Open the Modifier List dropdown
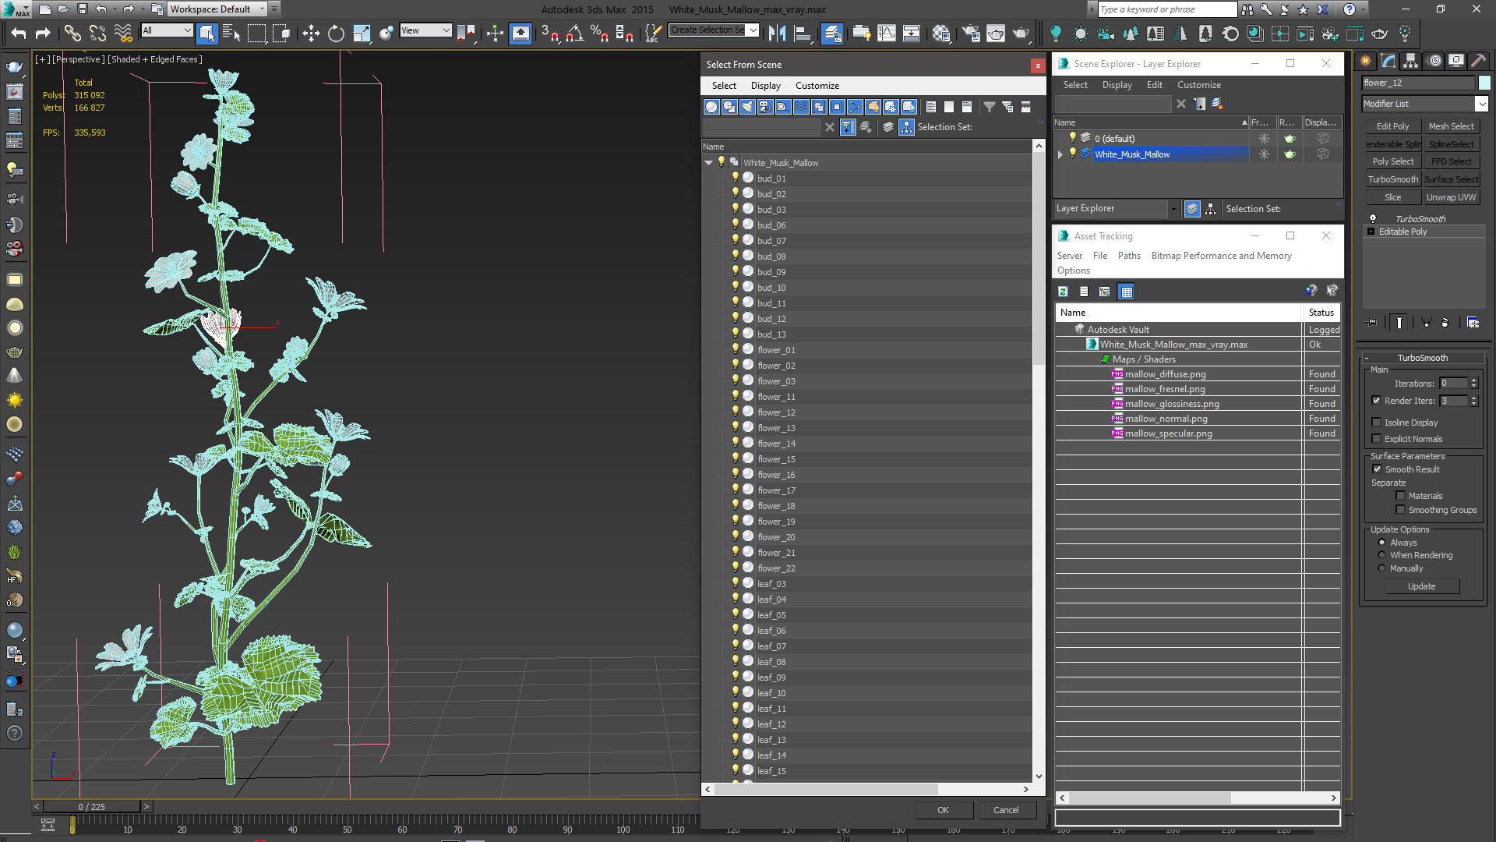This screenshot has width=1496, height=842. [x=1481, y=104]
